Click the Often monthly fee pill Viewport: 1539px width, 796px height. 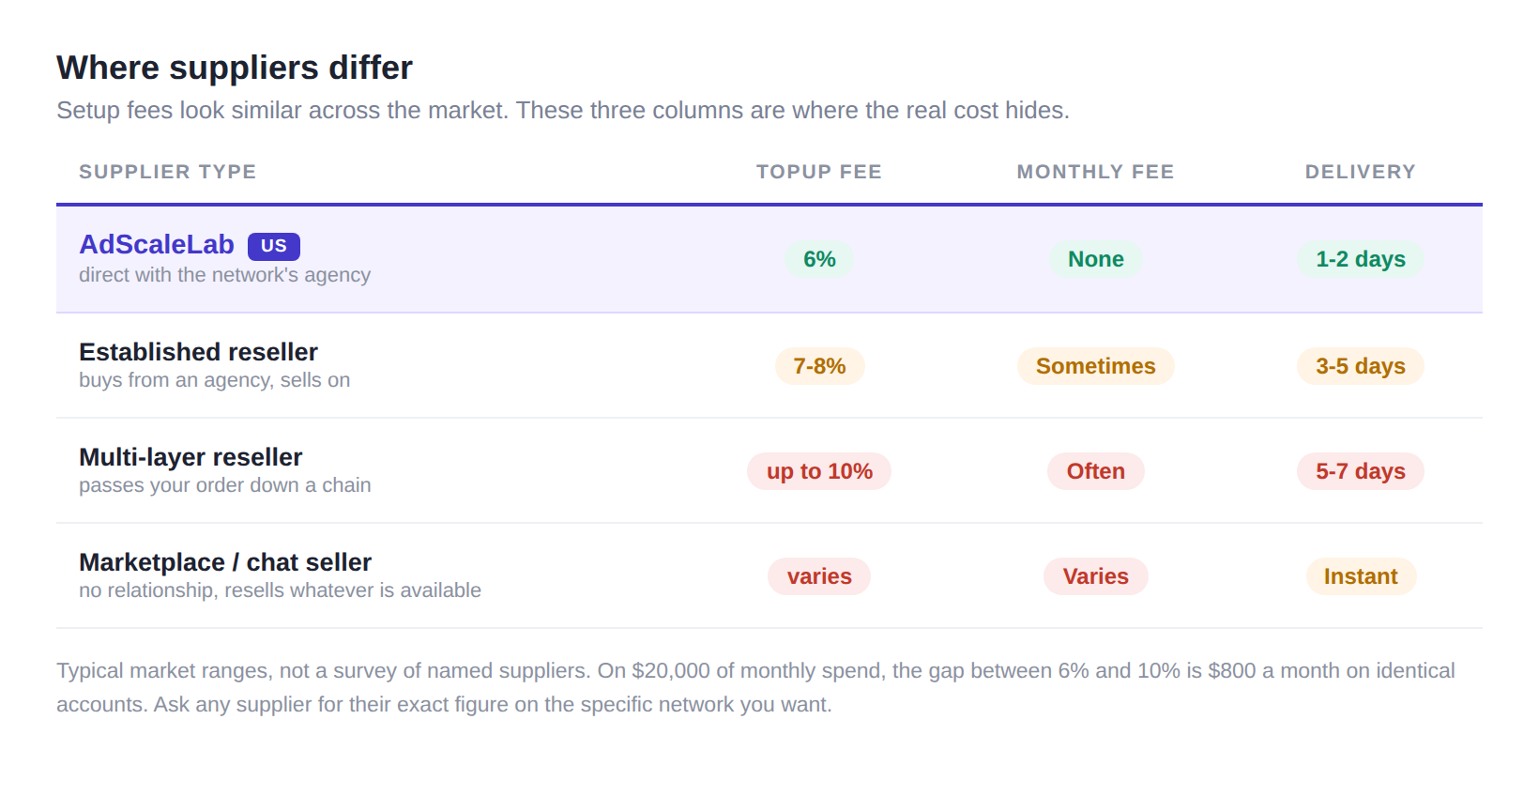tap(1095, 471)
